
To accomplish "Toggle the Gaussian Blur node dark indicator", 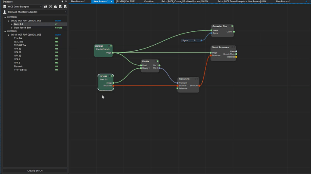I will 230,26.
